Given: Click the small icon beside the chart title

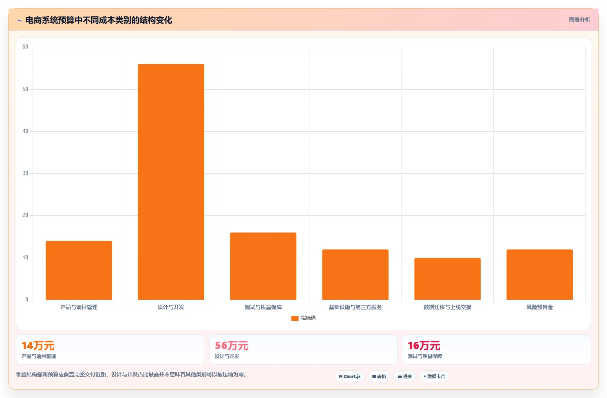Looking at the screenshot, I should [19, 20].
